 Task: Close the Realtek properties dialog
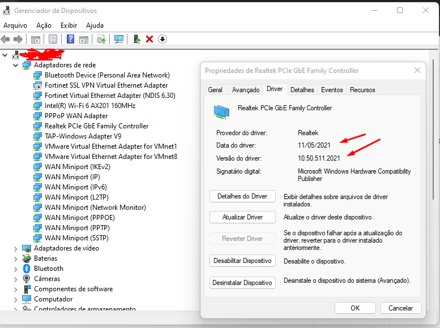point(417,70)
